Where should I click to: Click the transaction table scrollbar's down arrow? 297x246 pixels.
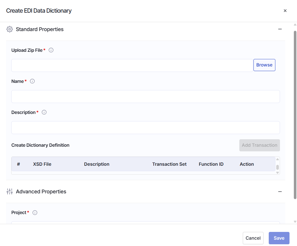point(277,173)
